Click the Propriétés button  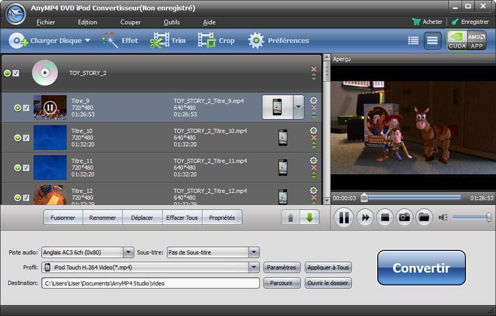click(x=222, y=218)
